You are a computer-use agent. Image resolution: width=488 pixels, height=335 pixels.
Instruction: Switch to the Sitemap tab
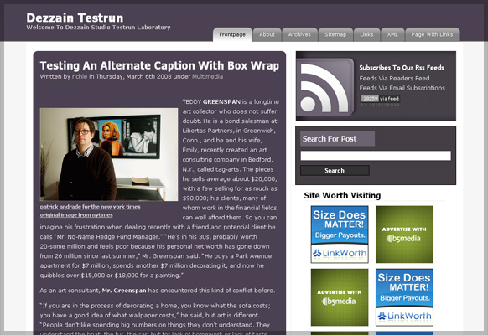click(x=335, y=34)
